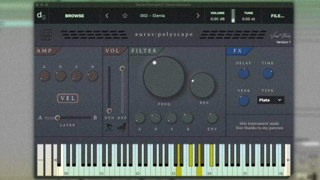Favorite the preset with star icon
The width and height of the screenshot is (320, 180).
tap(125, 16)
